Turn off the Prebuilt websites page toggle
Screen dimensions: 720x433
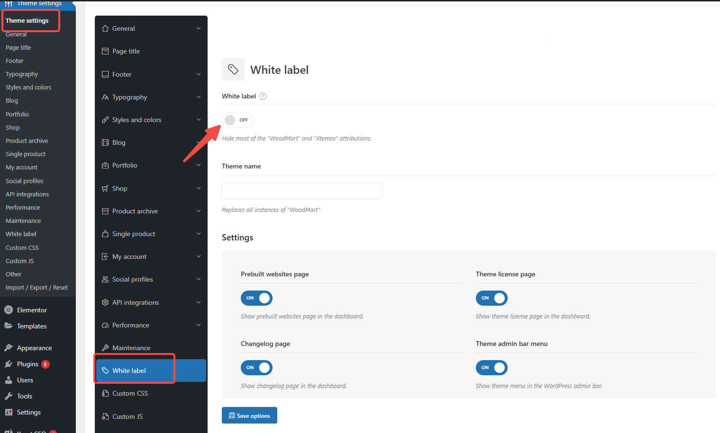tap(256, 298)
